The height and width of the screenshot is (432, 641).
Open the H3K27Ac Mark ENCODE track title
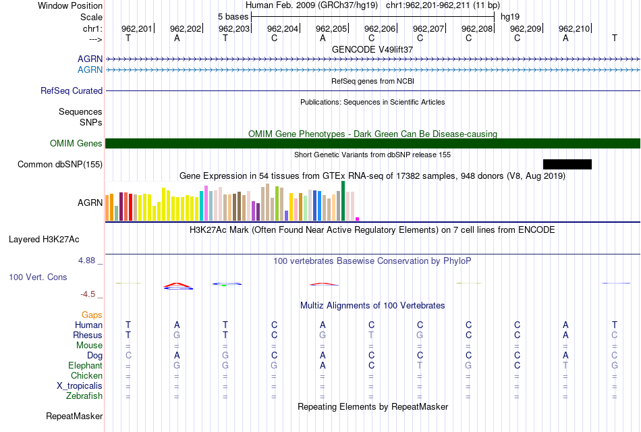372,230
